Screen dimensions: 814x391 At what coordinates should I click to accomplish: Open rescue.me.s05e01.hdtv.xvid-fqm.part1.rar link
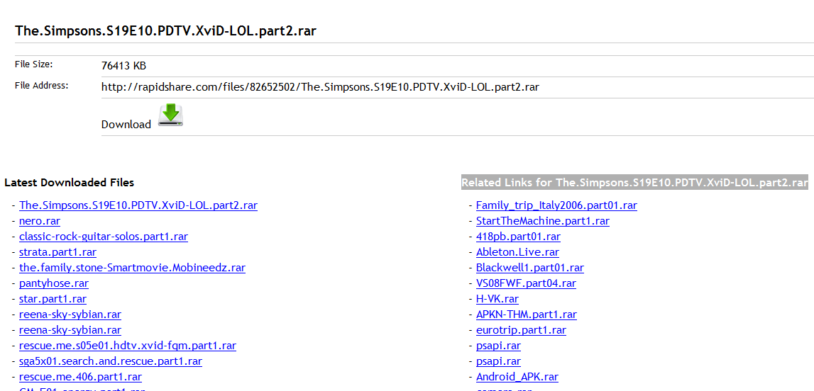pyautogui.click(x=127, y=346)
